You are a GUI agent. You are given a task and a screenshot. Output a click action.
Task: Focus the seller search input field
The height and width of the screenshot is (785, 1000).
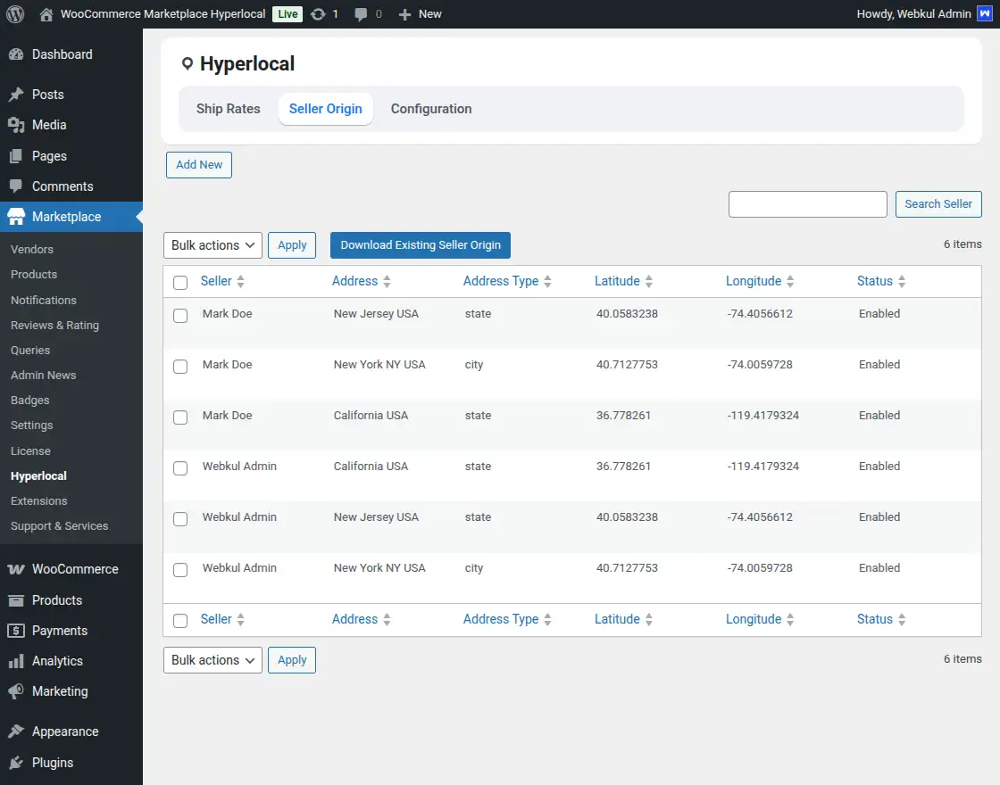coord(807,204)
